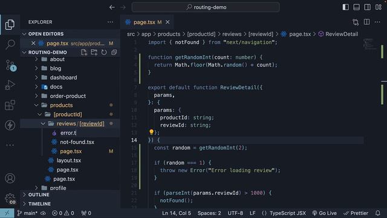The image size is (387, 218).
Task: Open changes compare icon in editor toolbar
Action: pos(356,22)
